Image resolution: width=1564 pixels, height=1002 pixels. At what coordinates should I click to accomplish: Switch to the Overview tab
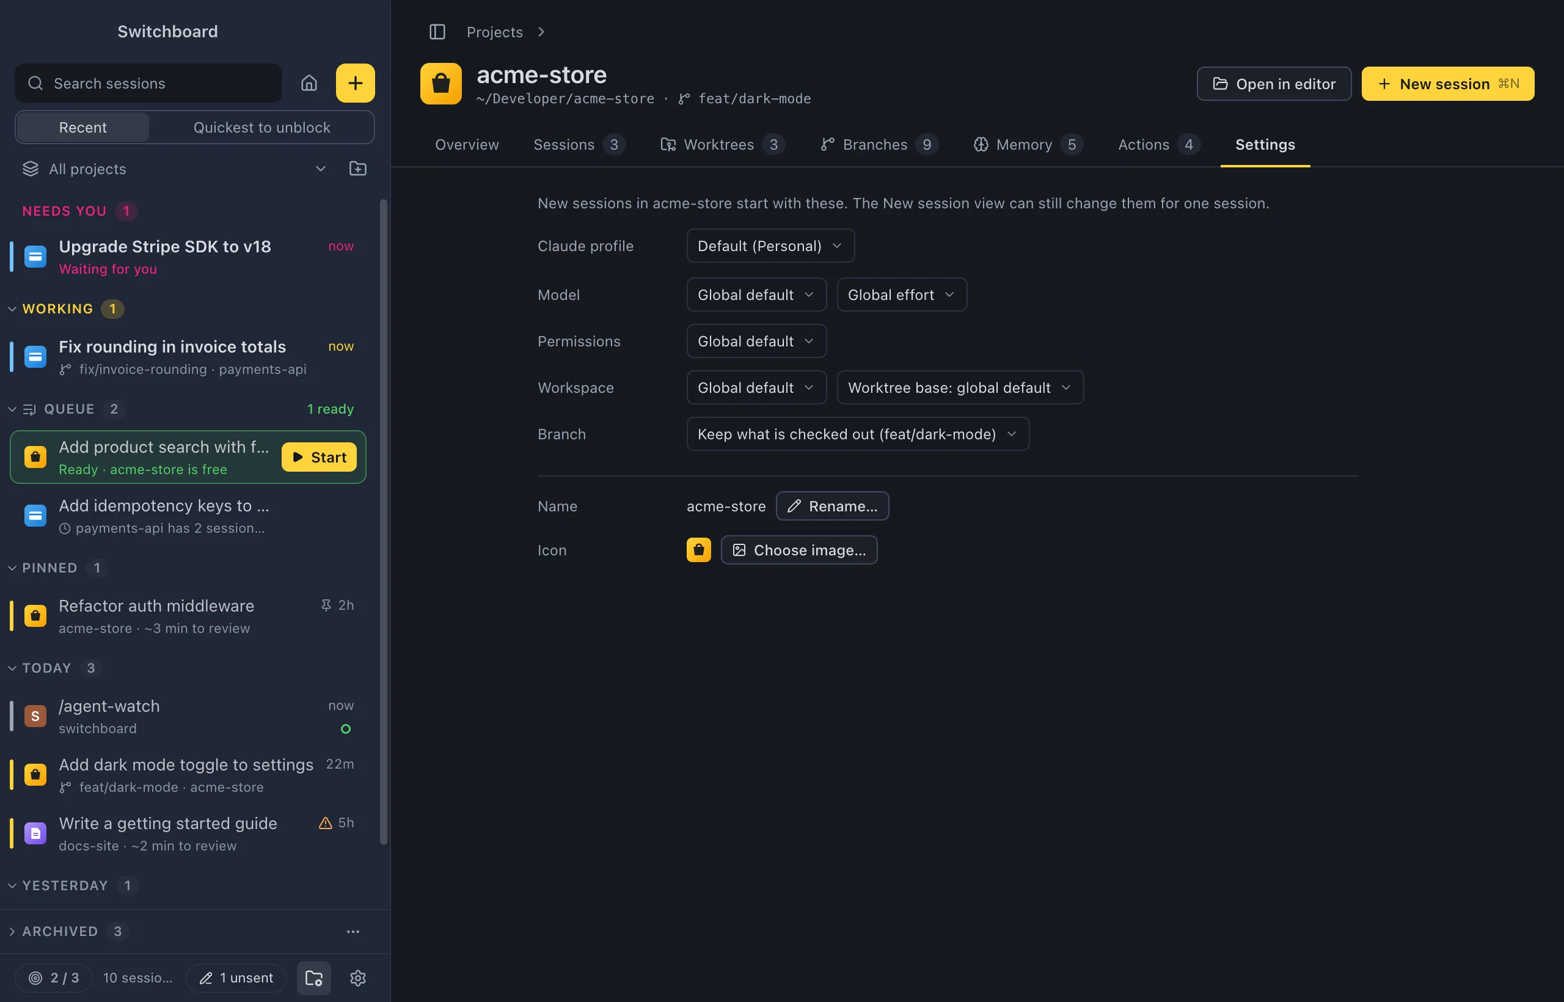(x=467, y=144)
